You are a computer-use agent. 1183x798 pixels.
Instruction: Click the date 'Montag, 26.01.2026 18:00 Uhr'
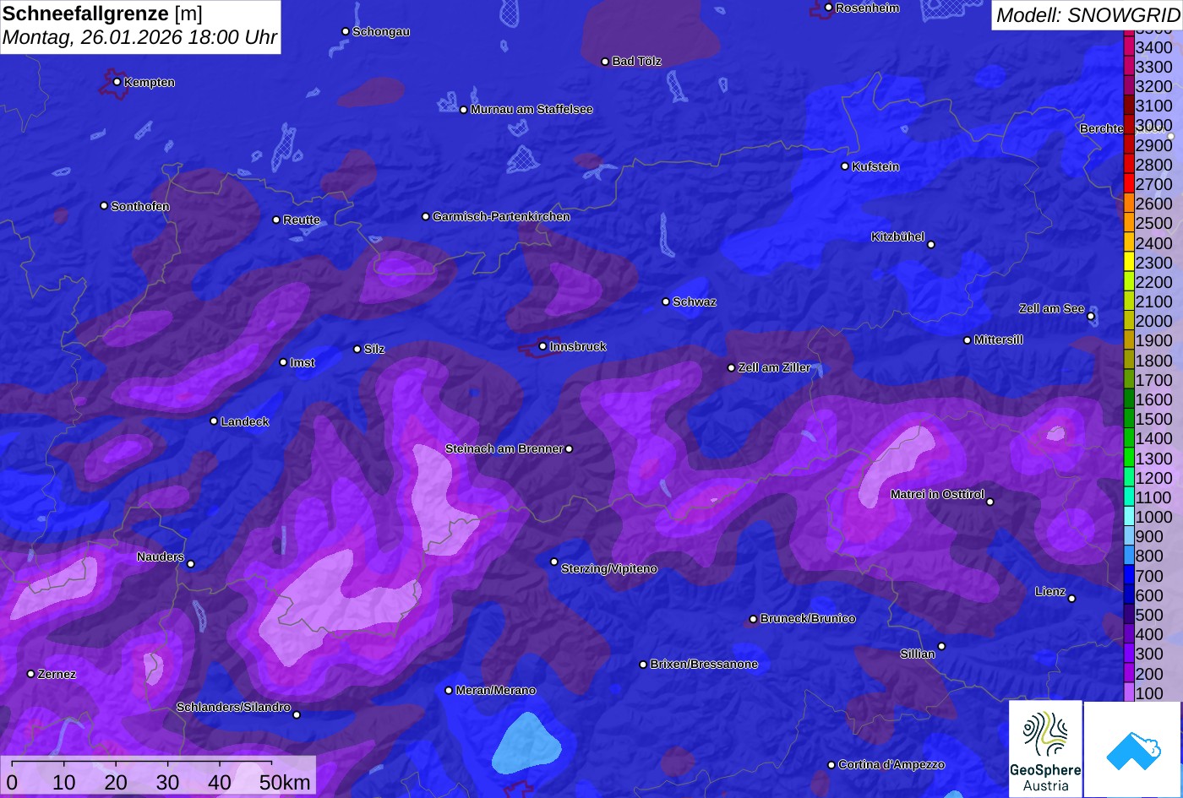[x=139, y=39]
